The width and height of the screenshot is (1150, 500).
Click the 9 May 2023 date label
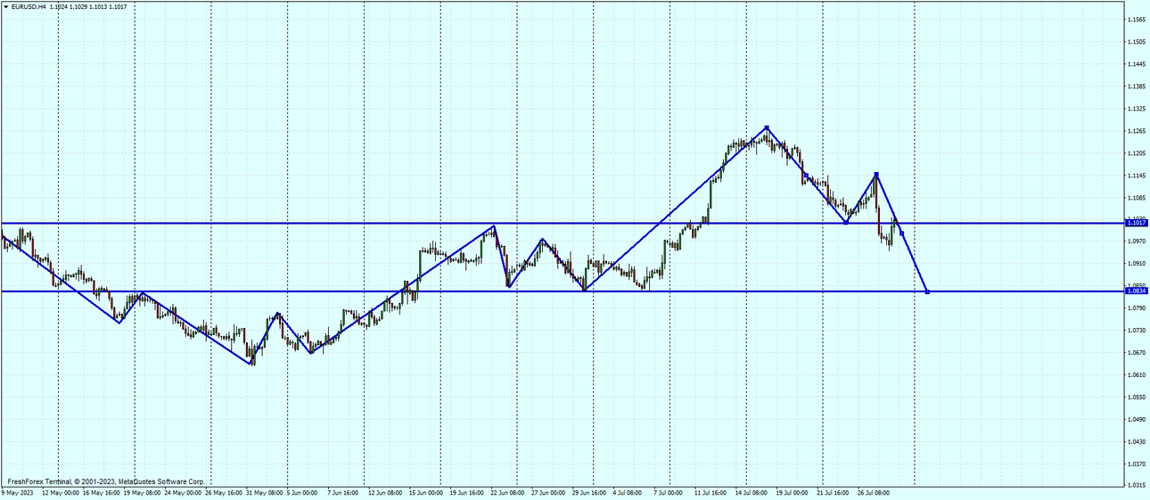16,493
